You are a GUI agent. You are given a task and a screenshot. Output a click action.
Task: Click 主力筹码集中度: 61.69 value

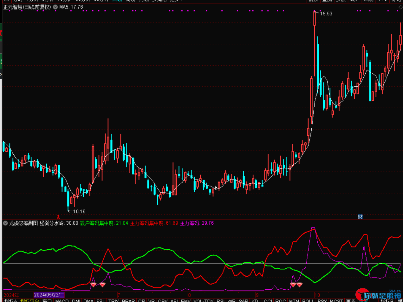click(x=154, y=223)
